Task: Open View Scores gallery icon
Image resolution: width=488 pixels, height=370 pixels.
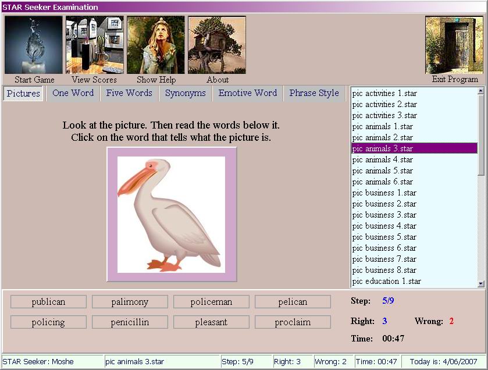Action: click(94, 45)
